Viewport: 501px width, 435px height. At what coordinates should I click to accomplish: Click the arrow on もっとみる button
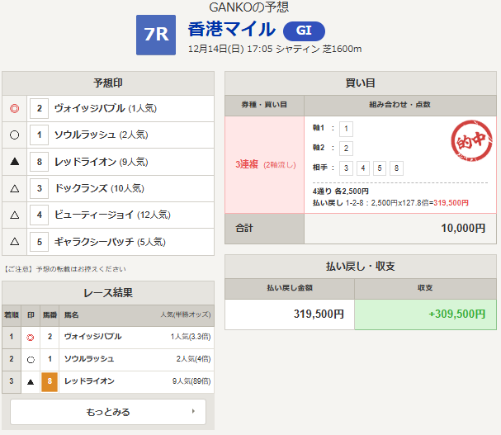point(193,411)
